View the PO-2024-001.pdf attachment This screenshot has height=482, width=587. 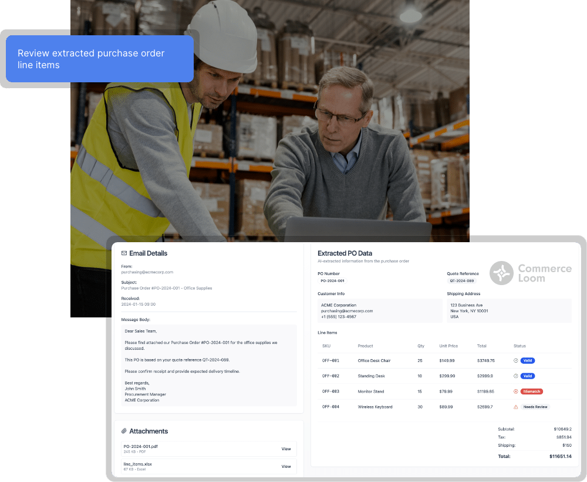point(286,448)
